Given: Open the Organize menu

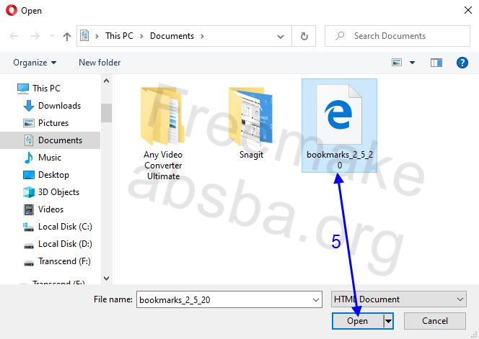Looking at the screenshot, I should pyautogui.click(x=35, y=63).
